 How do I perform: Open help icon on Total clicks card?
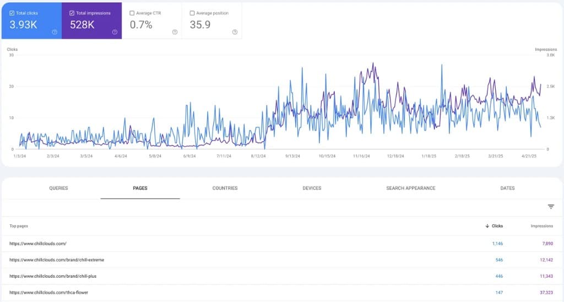pyautogui.click(x=55, y=32)
